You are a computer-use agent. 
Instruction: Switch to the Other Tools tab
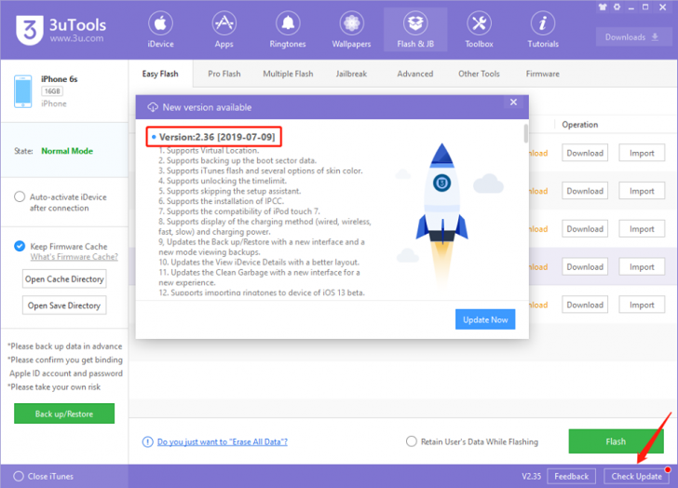(479, 74)
